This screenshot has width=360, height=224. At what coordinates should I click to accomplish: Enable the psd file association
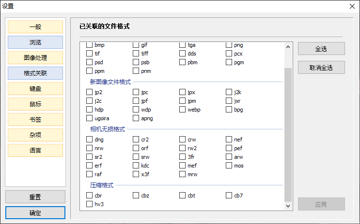click(89, 62)
